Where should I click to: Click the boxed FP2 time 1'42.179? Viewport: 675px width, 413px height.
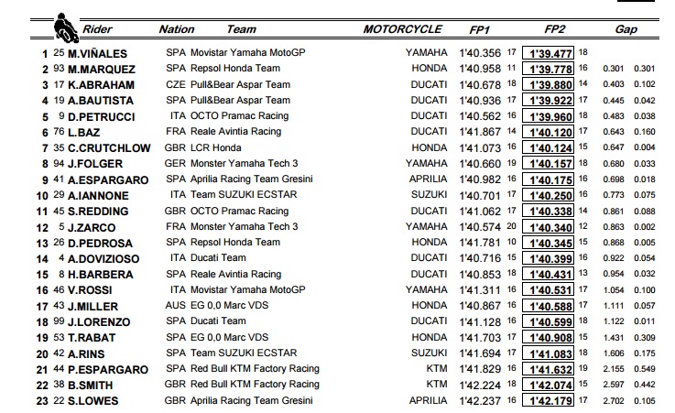549,400
